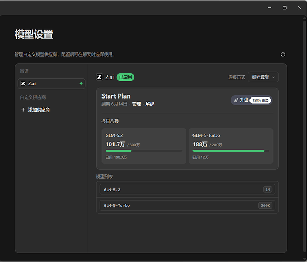Click 已用 12万 usage text
The image size is (307, 262).
click(x=200, y=157)
